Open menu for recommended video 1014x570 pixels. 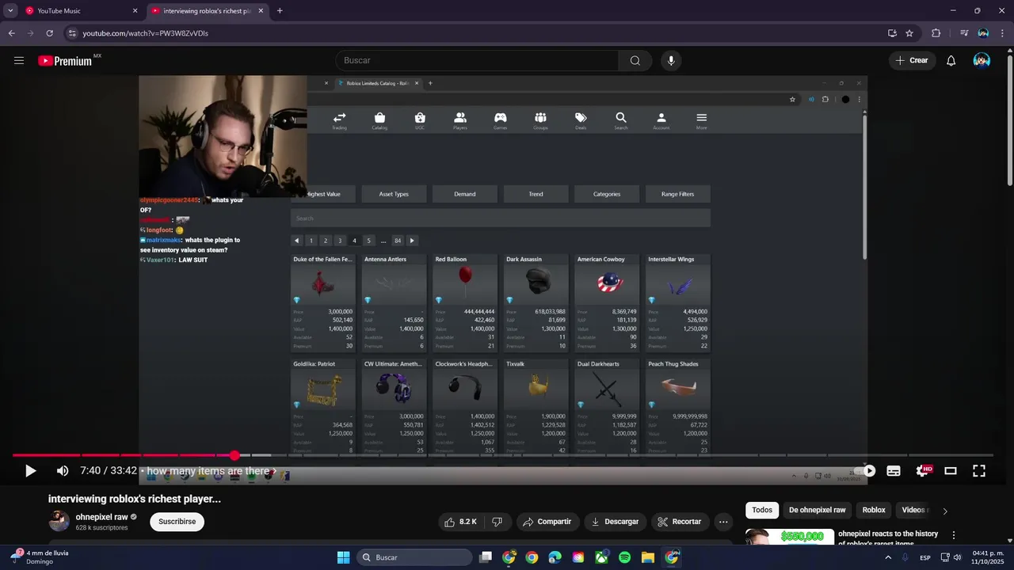click(x=954, y=536)
